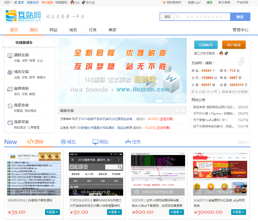This screenshot has height=222, width=258.
Task: Click the down arrow in 最新交易 header
Action: pos(178,110)
